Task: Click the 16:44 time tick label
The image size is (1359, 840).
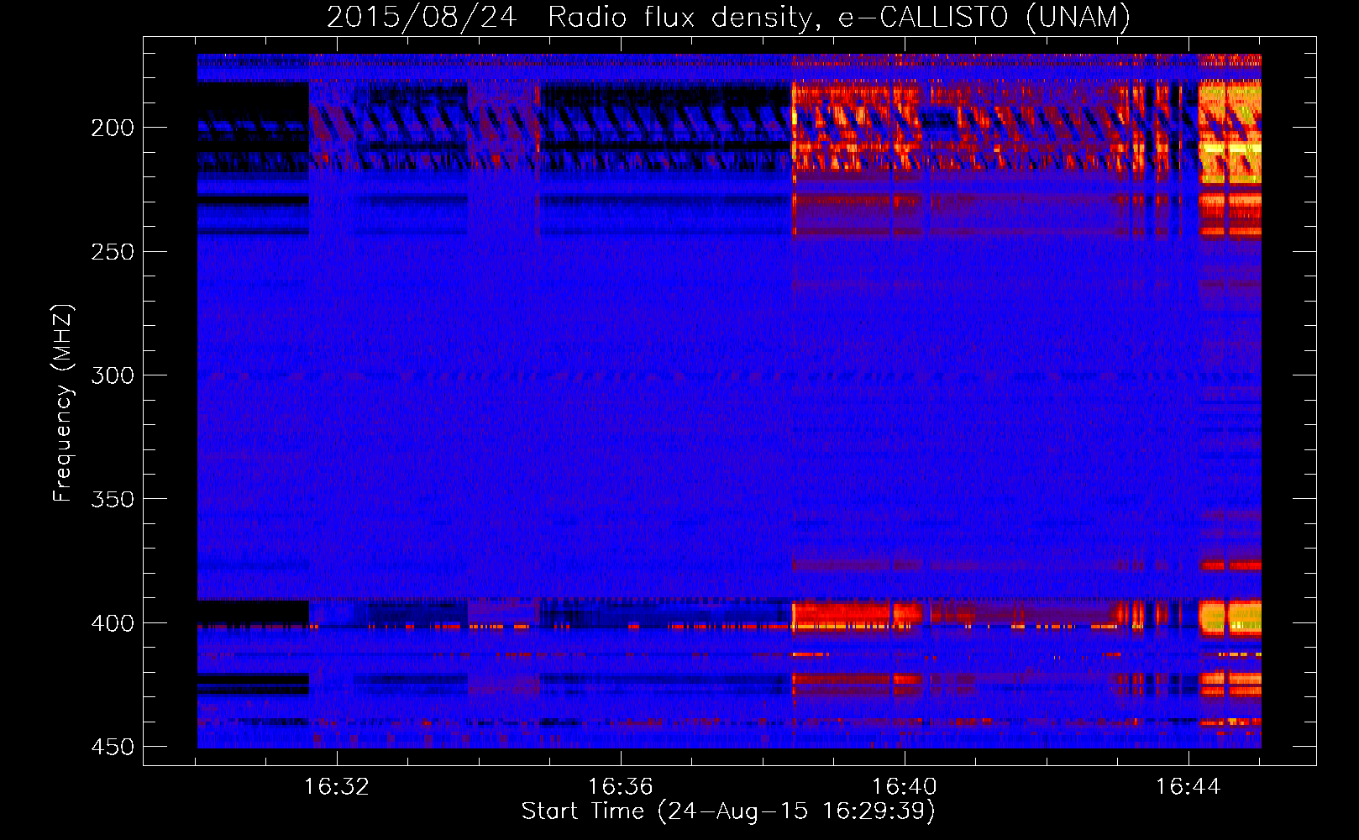Action: click(x=1188, y=786)
